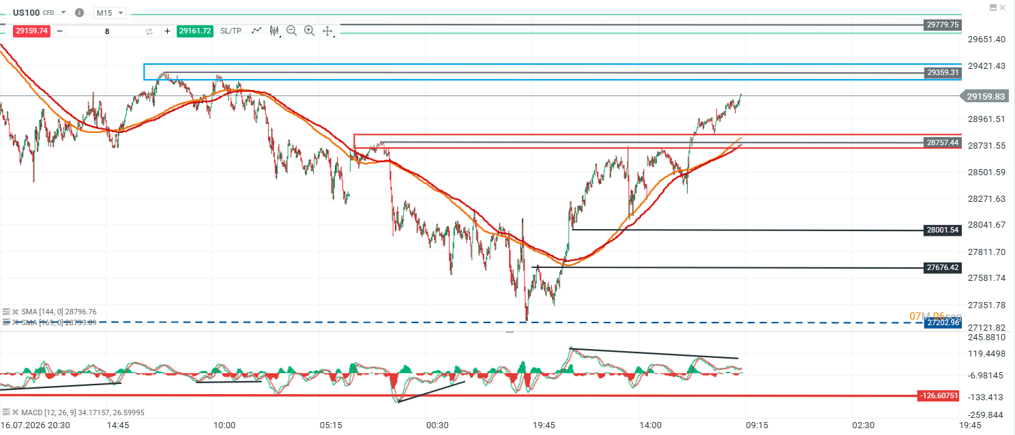Remove the MACD indicator
This screenshot has width=1015, height=435.
click(x=15, y=412)
